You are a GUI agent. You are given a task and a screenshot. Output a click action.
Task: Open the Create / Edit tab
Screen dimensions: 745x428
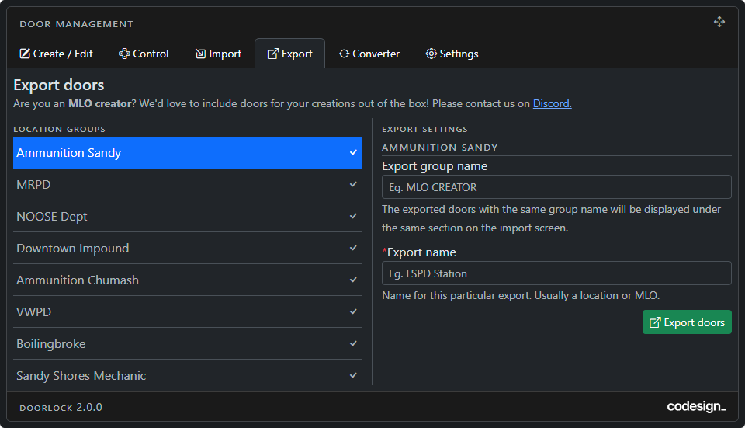pos(56,54)
